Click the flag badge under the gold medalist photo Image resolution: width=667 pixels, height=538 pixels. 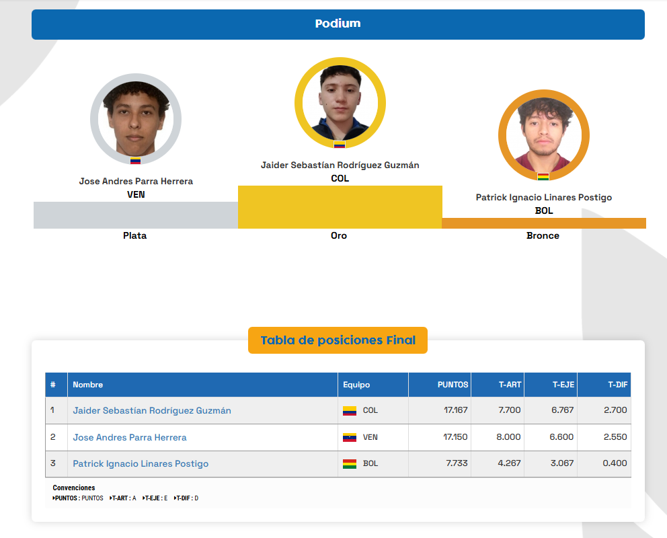click(x=340, y=145)
